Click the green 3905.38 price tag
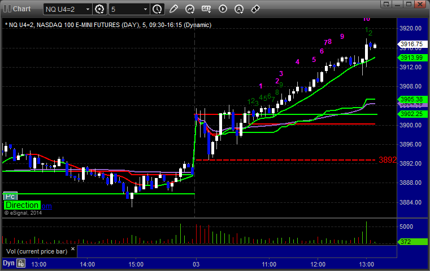The width and height of the screenshot is (430, 271). coord(412,99)
